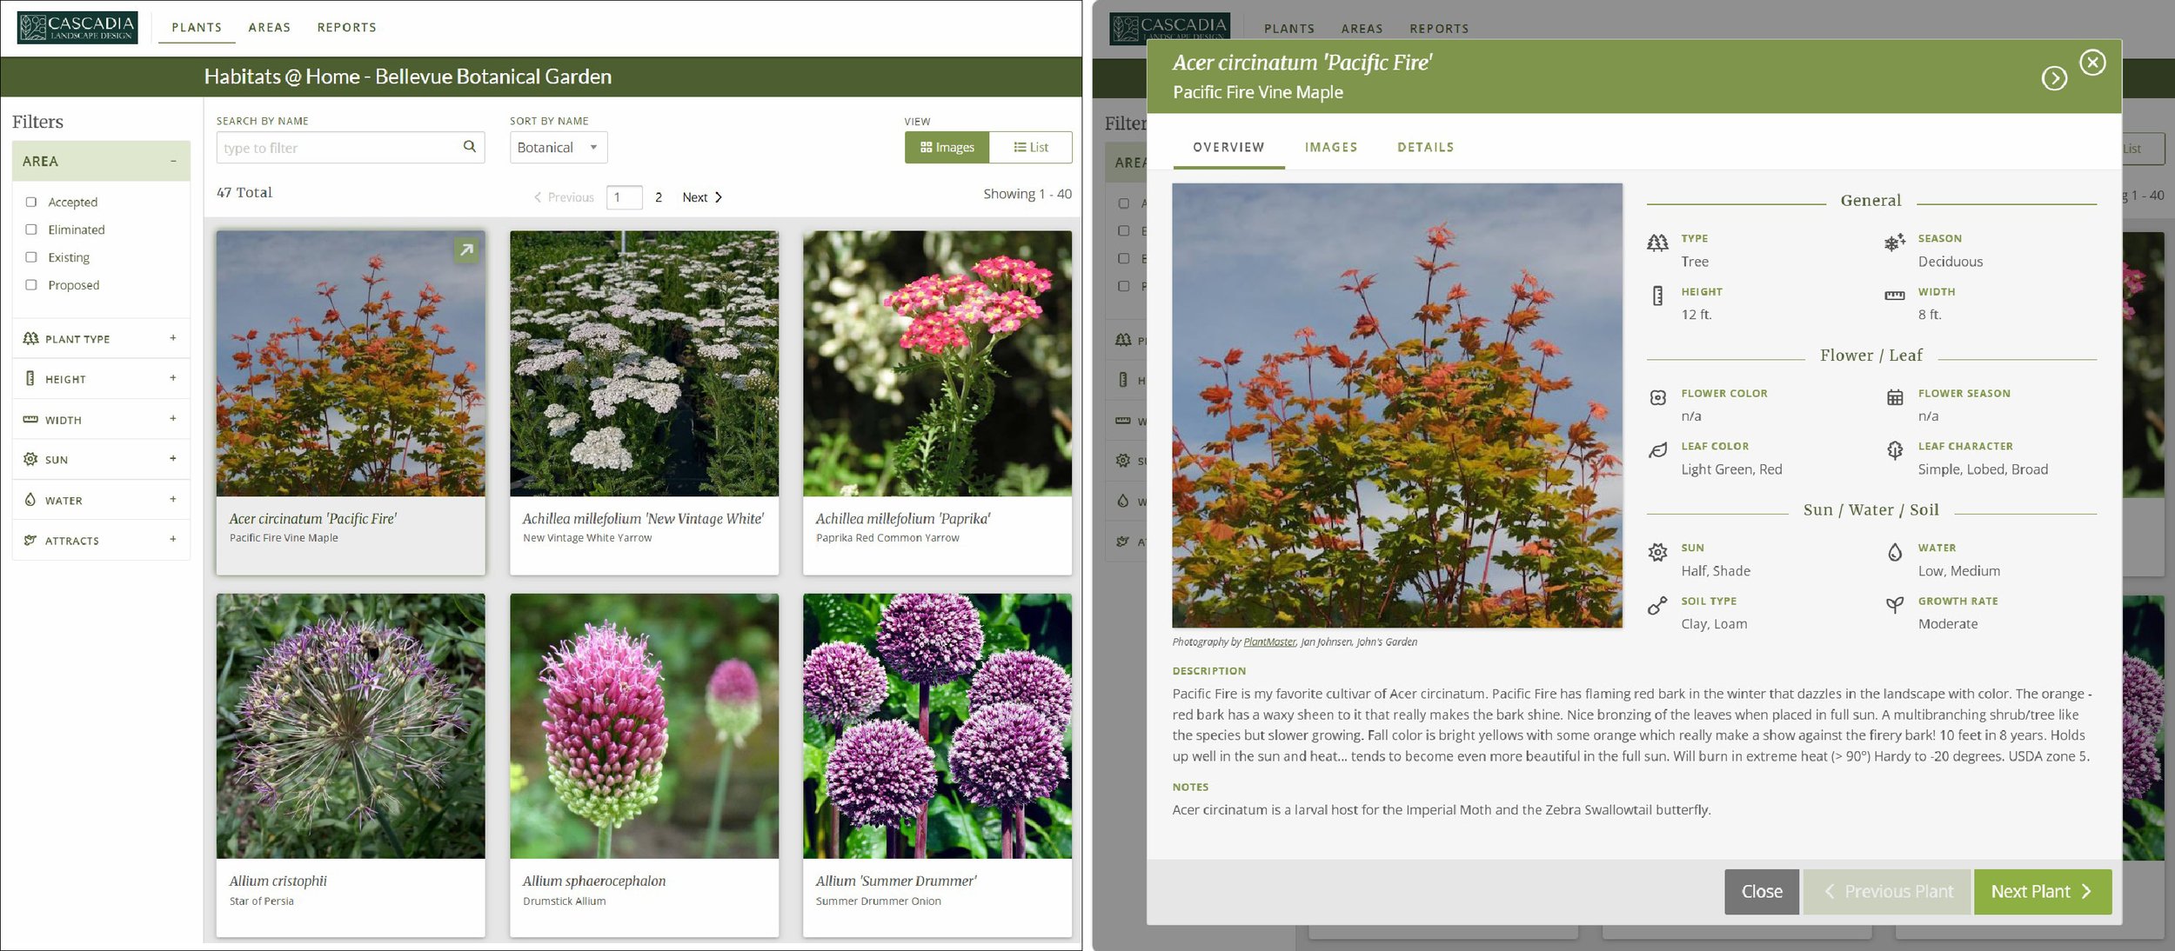The width and height of the screenshot is (2175, 951).
Task: Click the Width icon beside 8 ft.
Action: pos(1894,296)
